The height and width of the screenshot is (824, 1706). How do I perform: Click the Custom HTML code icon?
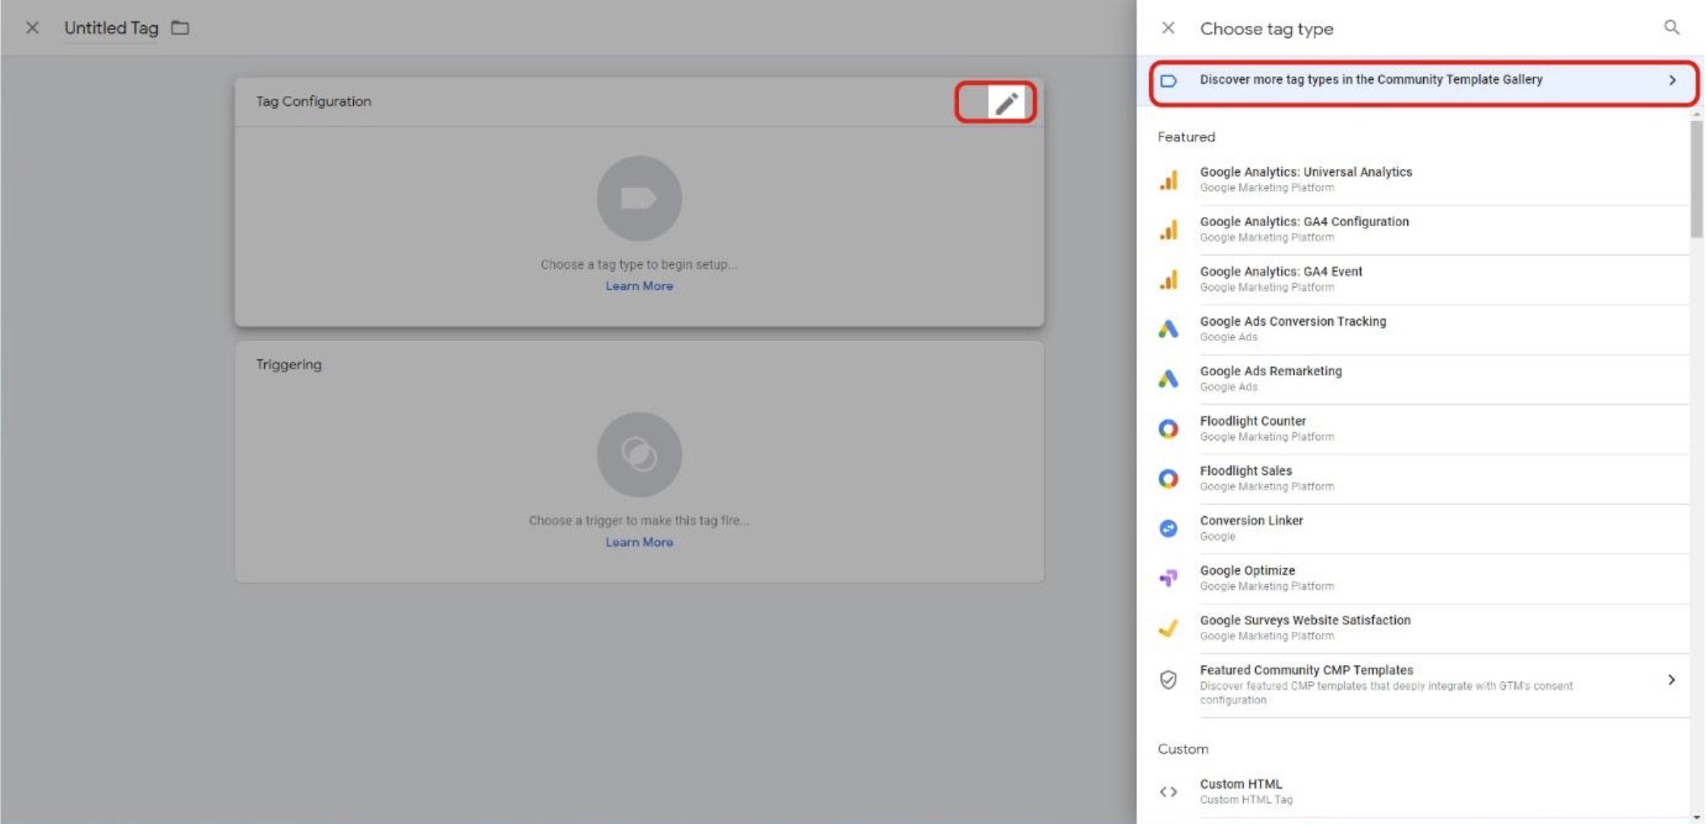coord(1170,790)
